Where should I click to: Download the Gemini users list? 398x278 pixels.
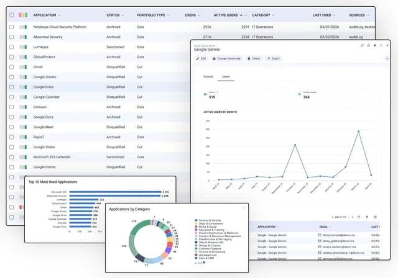pyautogui.click(x=367, y=217)
